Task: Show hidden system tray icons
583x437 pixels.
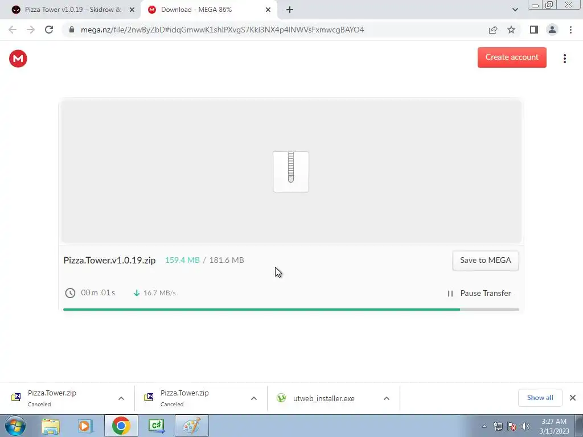Action: [x=484, y=426]
